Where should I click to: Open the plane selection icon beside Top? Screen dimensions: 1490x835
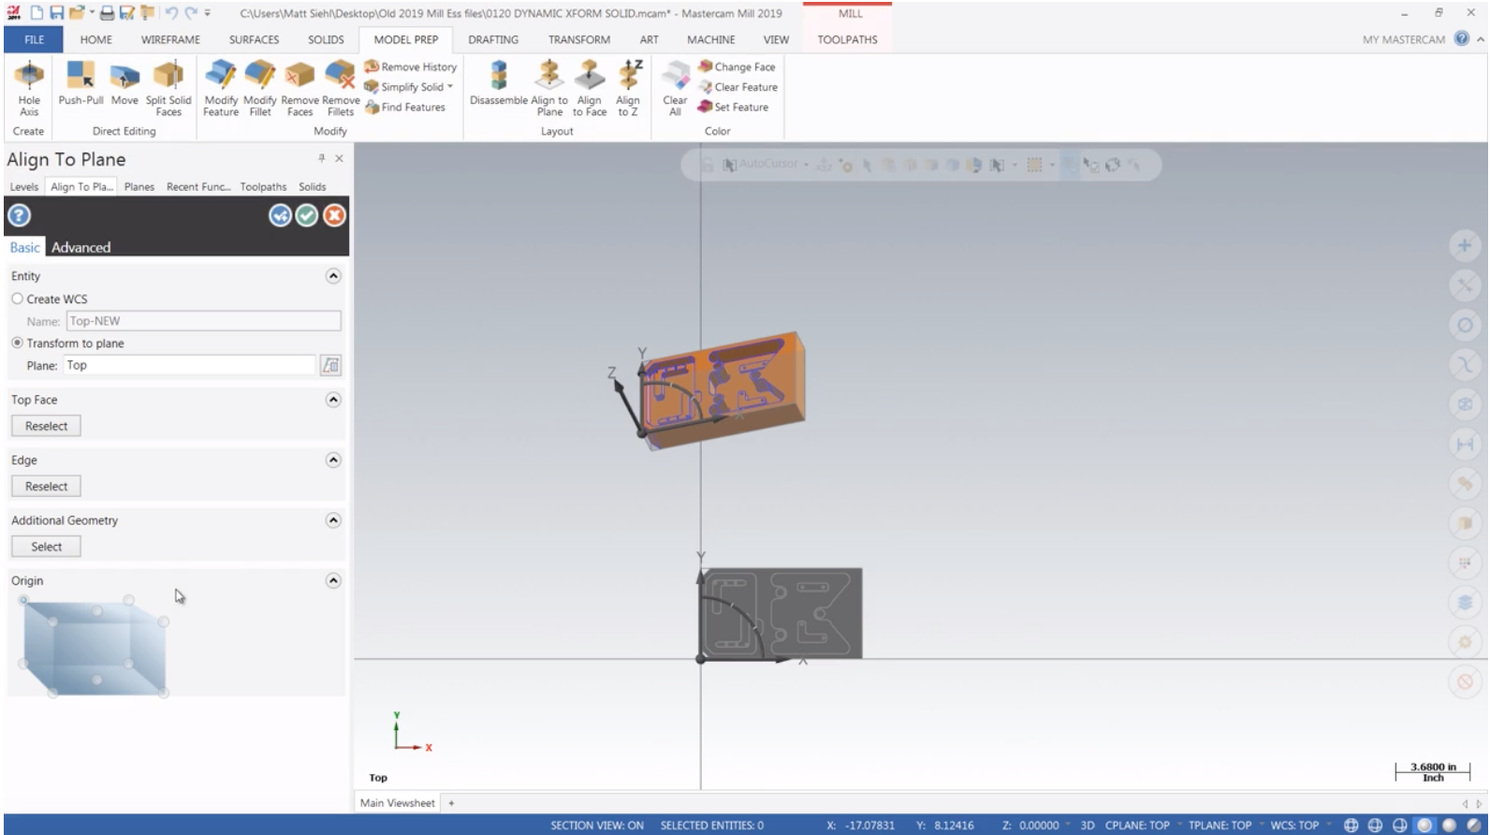[x=330, y=365]
